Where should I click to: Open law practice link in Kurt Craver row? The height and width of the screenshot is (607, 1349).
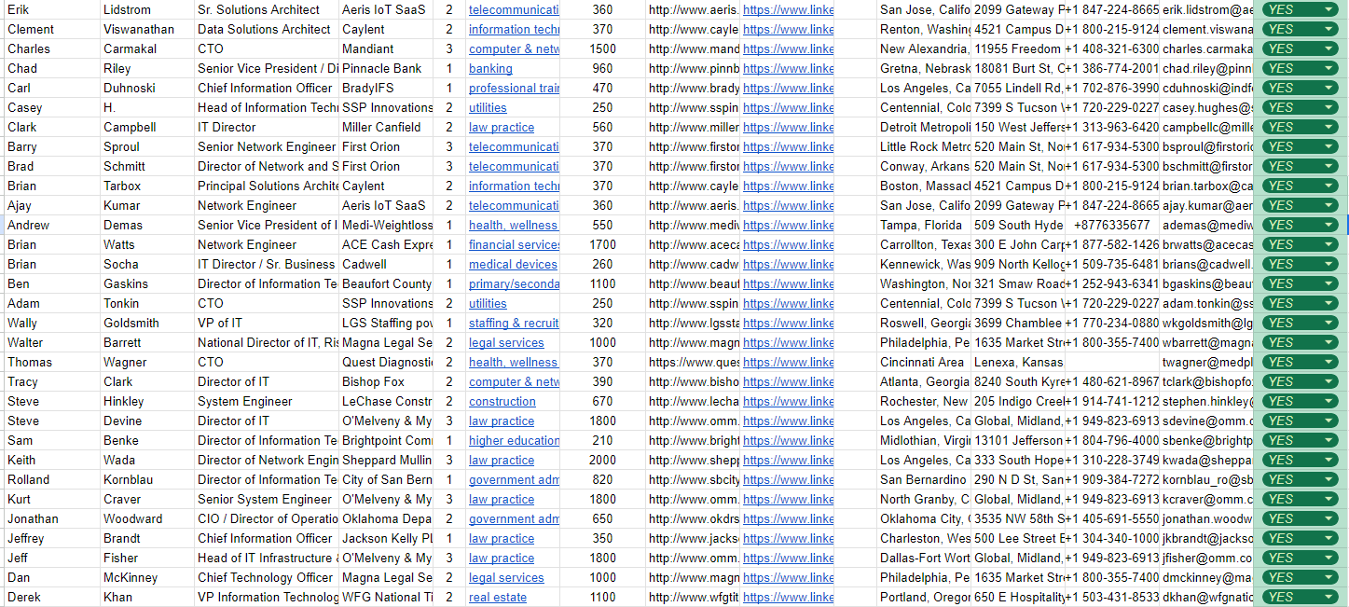pos(502,499)
